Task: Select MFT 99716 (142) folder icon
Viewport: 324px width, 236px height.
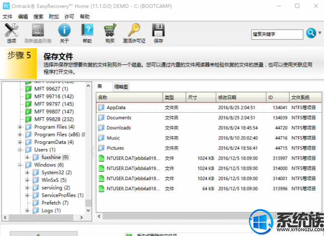Action: click(29, 97)
